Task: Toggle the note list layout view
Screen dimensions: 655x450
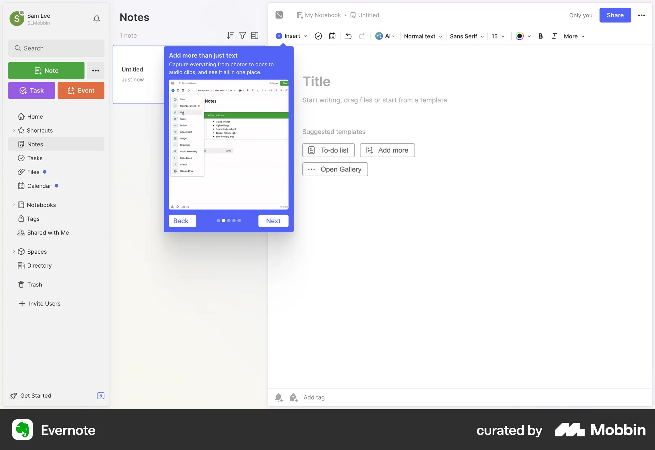Action: (x=254, y=35)
